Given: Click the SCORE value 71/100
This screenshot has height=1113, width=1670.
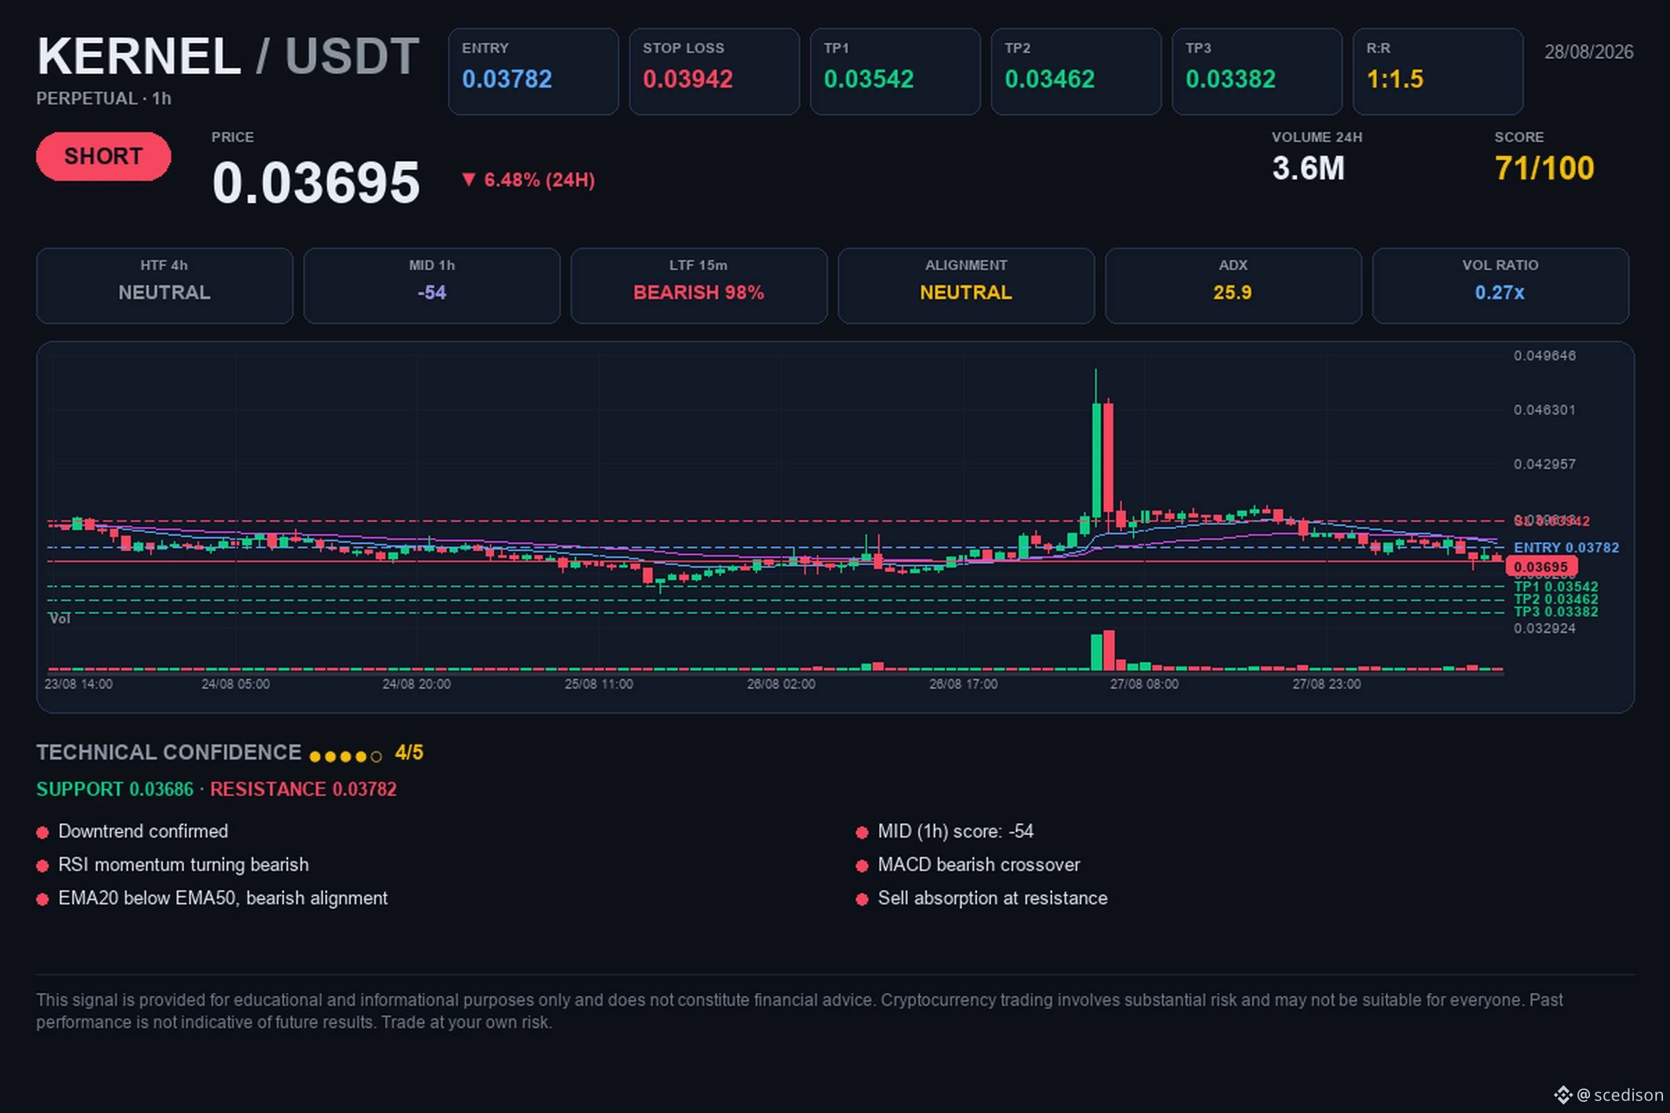Looking at the screenshot, I should (x=1544, y=168).
